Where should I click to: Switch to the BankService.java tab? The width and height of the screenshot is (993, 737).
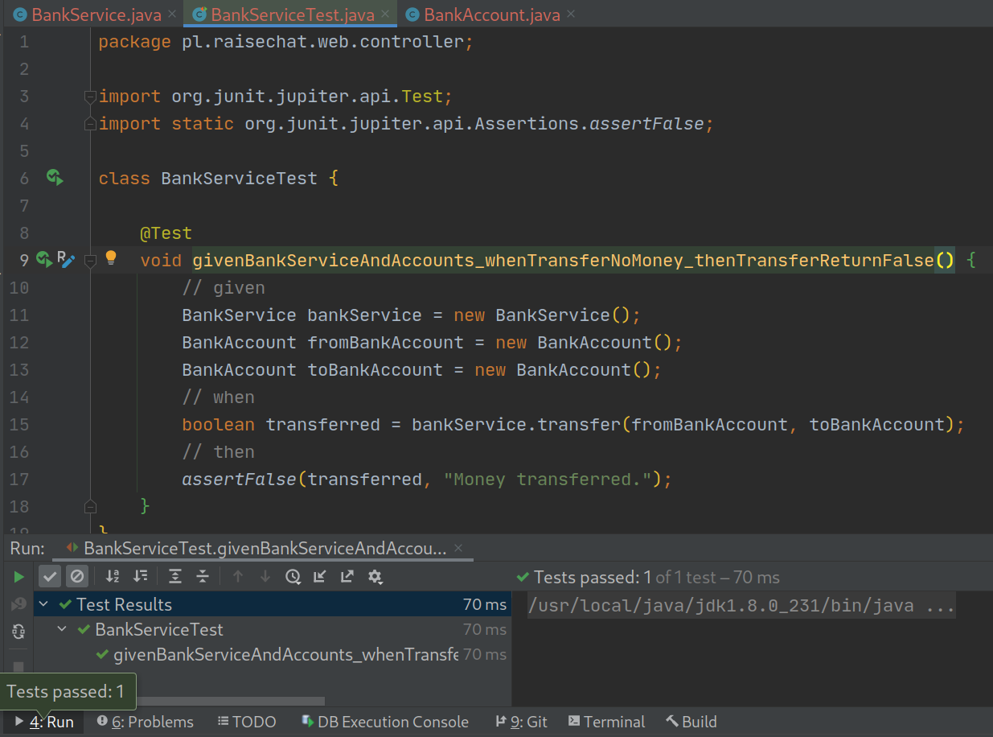88,14
